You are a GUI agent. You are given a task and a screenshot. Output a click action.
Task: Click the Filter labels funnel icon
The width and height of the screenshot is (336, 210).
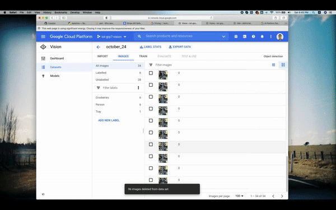point(99,88)
